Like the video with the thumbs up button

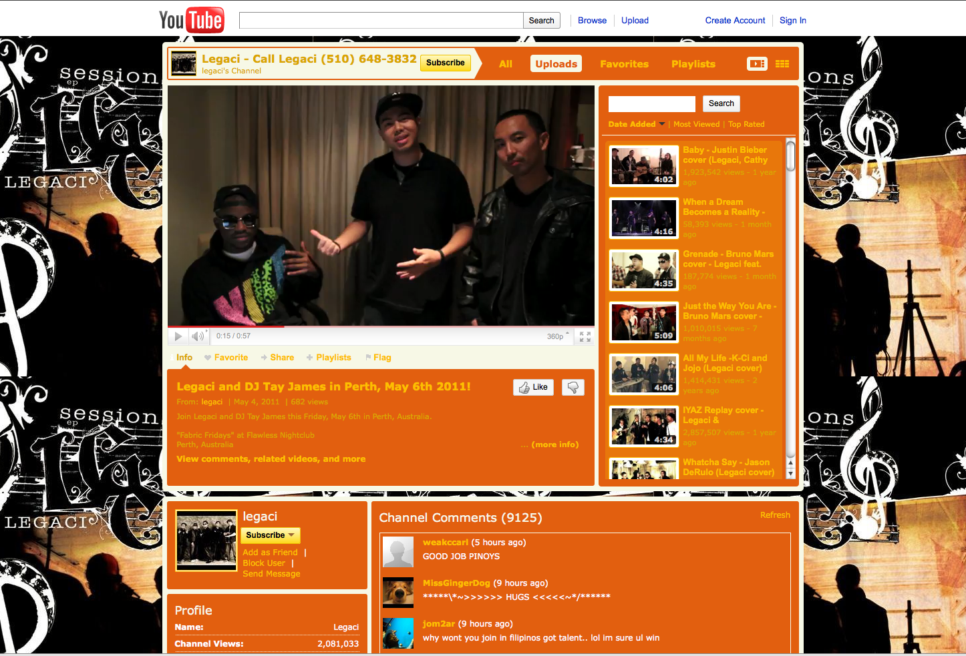coord(533,387)
